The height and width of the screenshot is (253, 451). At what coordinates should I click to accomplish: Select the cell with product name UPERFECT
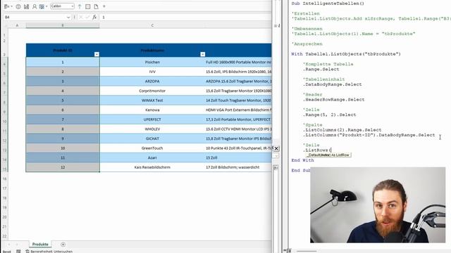[152, 119]
